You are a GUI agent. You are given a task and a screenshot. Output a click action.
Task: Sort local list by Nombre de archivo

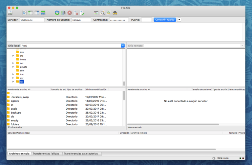[x=29, y=89]
